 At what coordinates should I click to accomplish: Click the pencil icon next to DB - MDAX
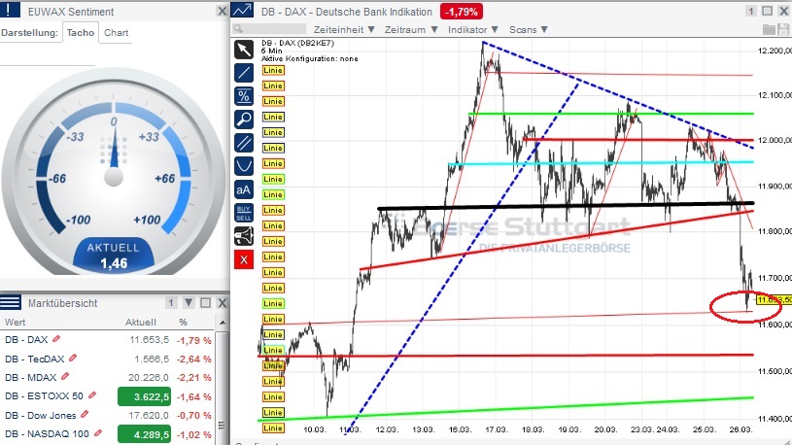click(x=65, y=377)
